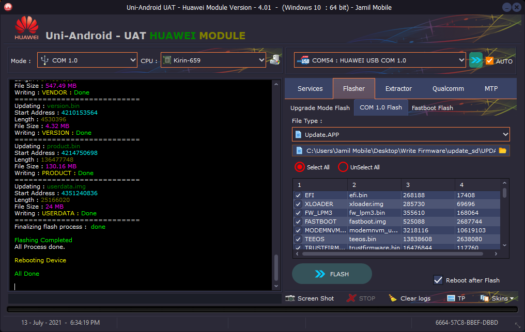525x332 pixels.
Task: Open the File Type Update.APP dropdown
Action: click(x=401, y=135)
